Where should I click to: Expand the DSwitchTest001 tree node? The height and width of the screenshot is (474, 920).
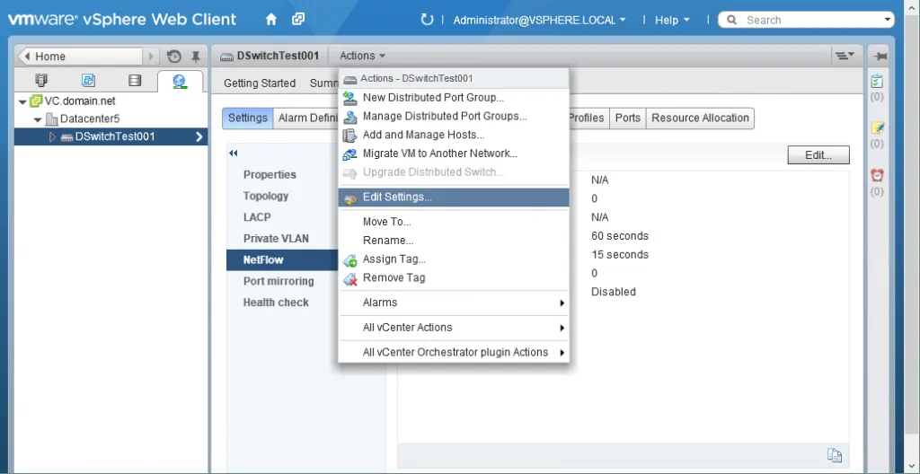tap(52, 137)
